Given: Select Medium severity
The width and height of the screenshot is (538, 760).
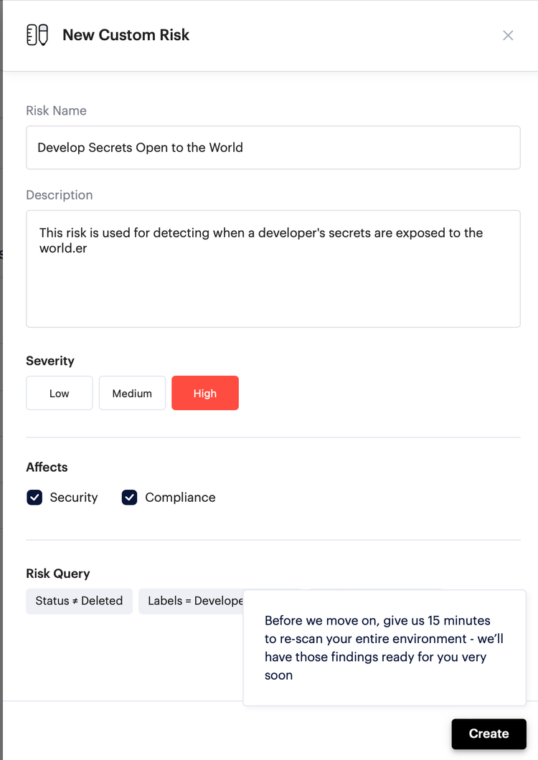Looking at the screenshot, I should pyautogui.click(x=133, y=393).
